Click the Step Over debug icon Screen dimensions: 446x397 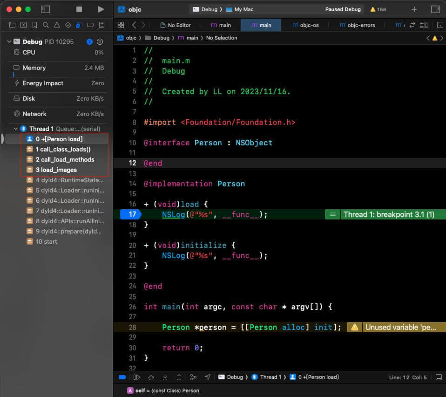[151, 377]
